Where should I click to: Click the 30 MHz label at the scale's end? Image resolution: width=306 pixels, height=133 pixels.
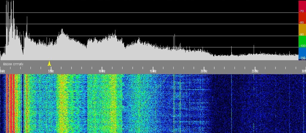[x=303, y=71]
